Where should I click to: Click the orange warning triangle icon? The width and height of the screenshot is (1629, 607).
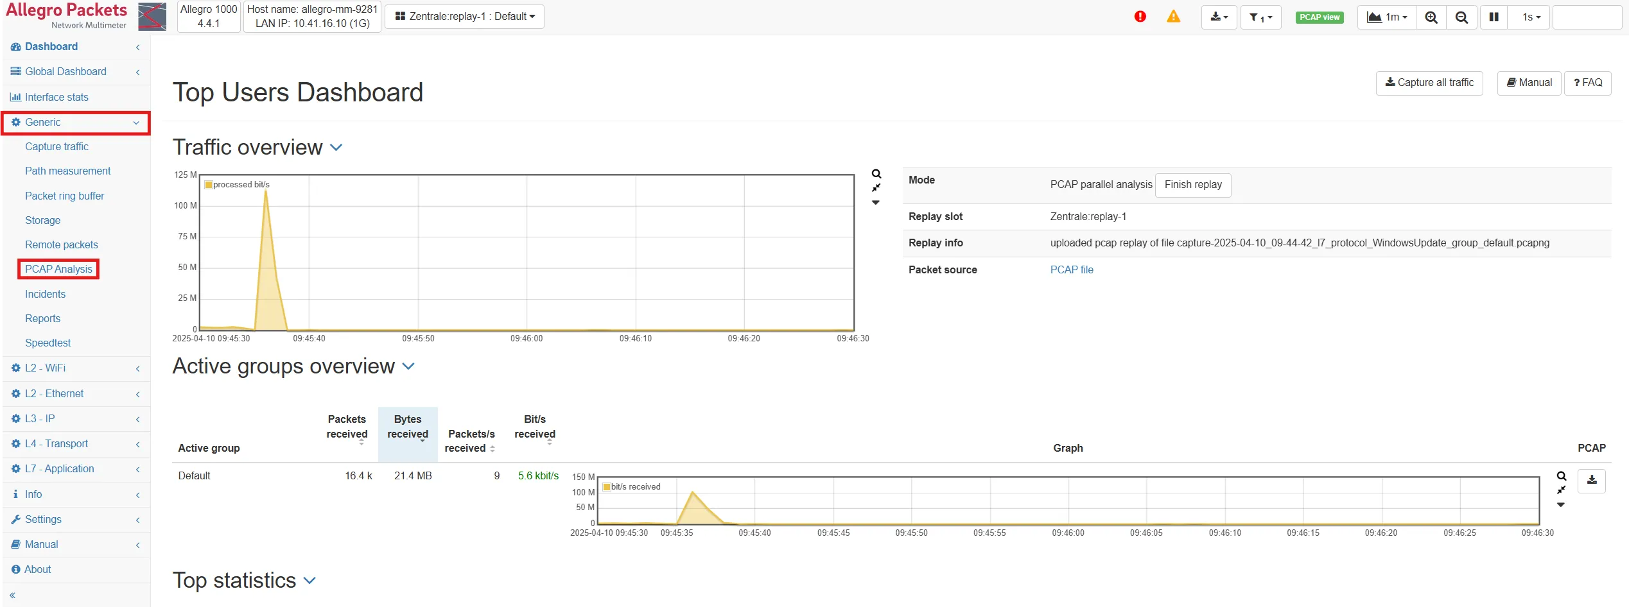coord(1173,17)
